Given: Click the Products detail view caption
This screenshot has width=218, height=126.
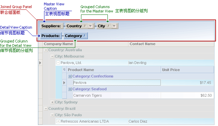Looking at the screenshot, I should pyautogui.click(x=51, y=36).
